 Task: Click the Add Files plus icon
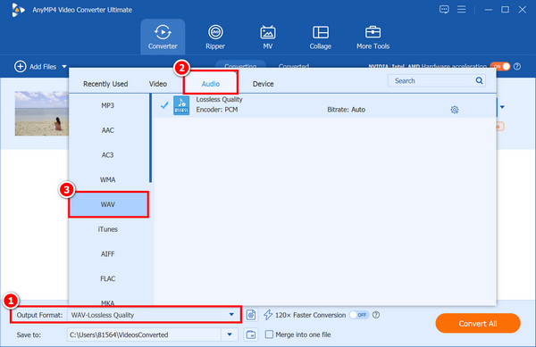pos(21,66)
